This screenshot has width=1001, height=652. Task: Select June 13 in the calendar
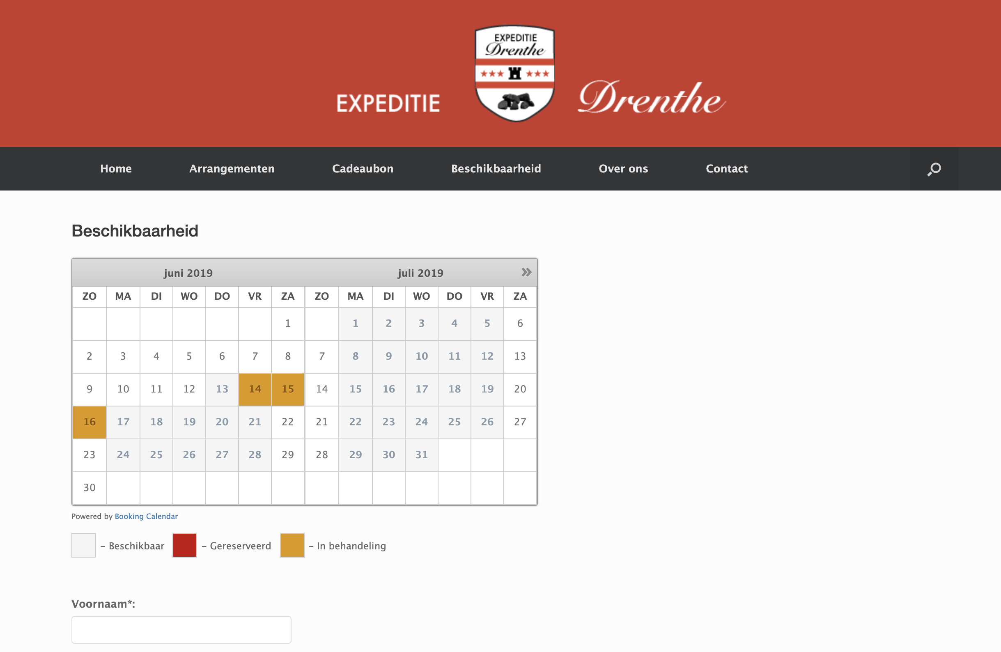pos(222,389)
